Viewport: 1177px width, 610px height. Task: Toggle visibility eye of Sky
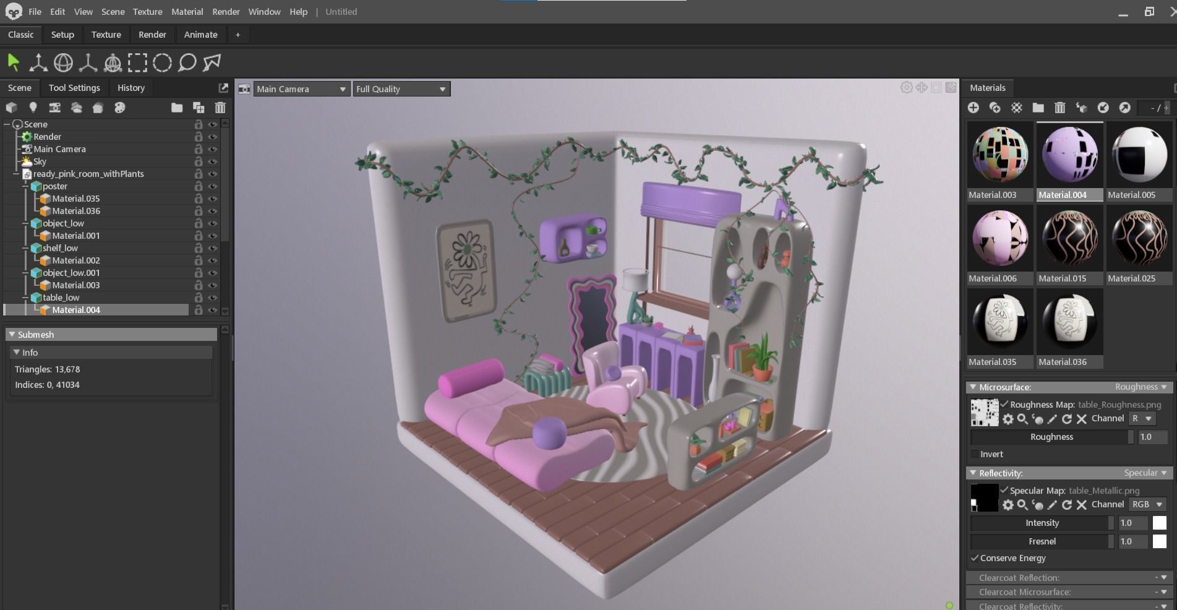point(213,161)
